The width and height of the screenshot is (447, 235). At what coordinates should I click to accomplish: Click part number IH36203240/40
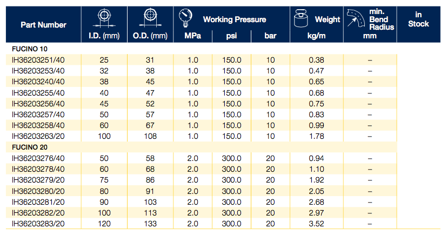[38, 82]
